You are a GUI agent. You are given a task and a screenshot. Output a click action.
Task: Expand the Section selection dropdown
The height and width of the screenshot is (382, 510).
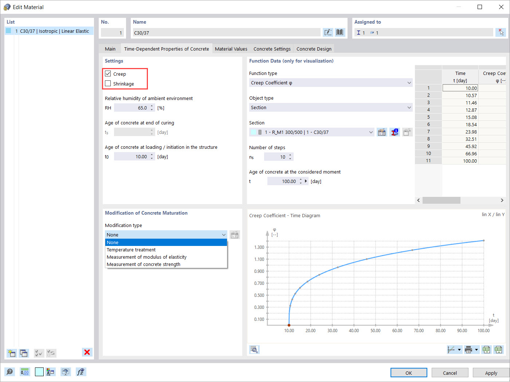(312, 132)
